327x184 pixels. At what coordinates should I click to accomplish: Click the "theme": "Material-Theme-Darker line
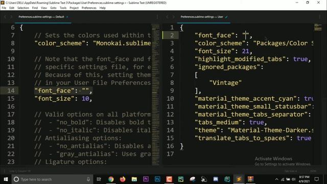[x=254, y=130]
